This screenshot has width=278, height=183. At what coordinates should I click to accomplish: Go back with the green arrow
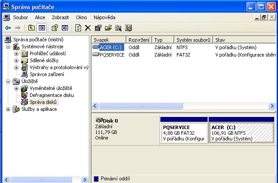[8, 28]
